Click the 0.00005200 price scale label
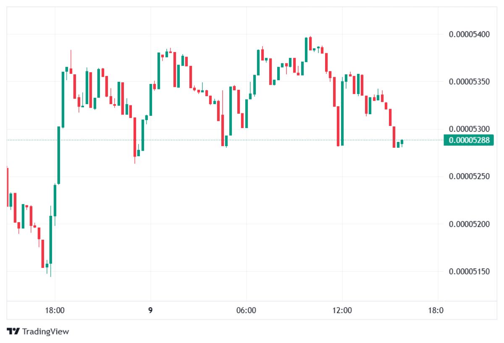Screen dimensions: 504x343 point(469,224)
